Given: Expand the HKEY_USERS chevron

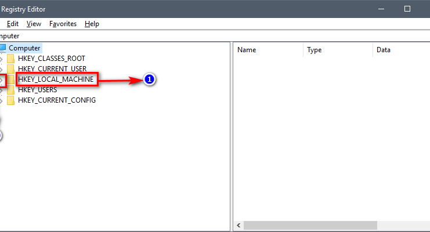Looking at the screenshot, I should coord(1,90).
